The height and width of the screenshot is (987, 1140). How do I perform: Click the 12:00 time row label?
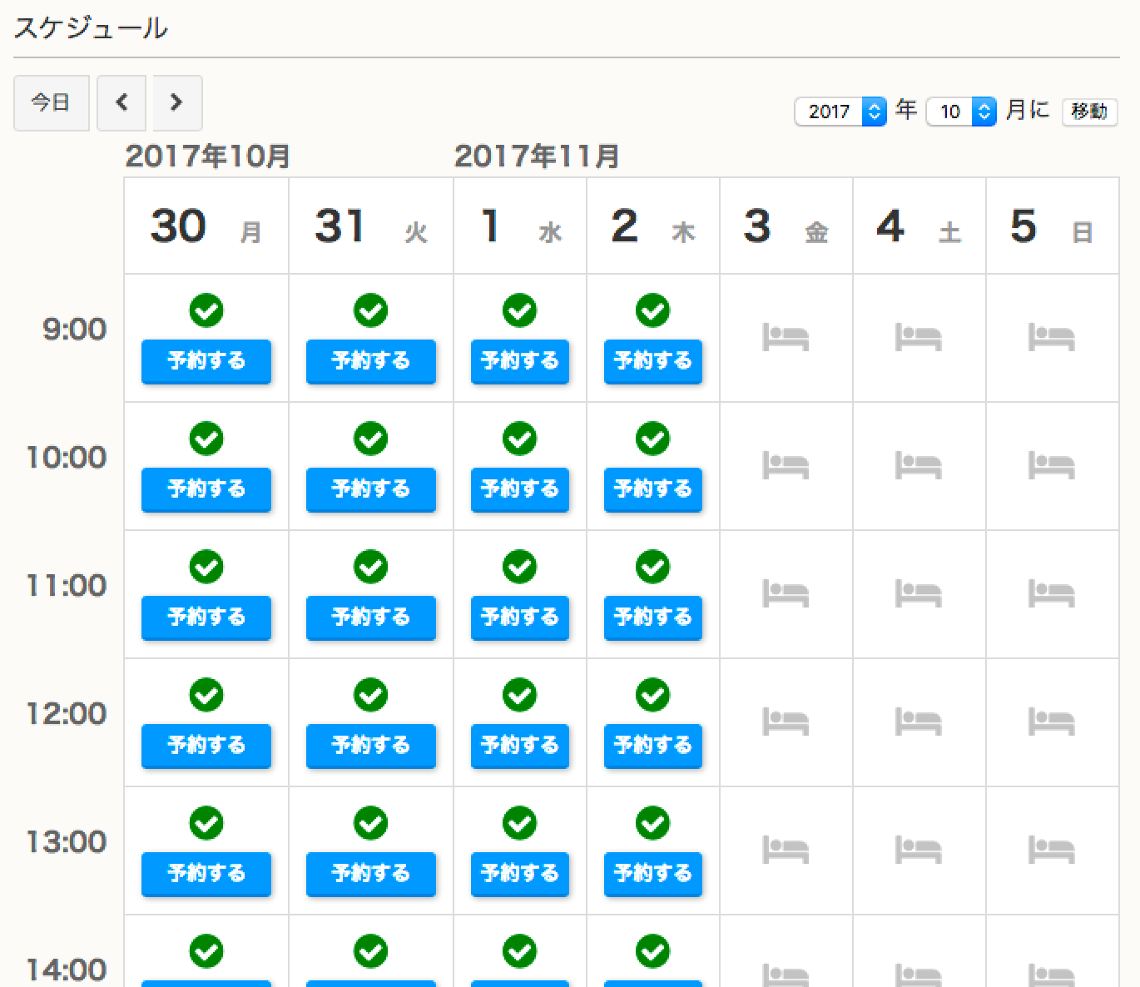tap(67, 714)
